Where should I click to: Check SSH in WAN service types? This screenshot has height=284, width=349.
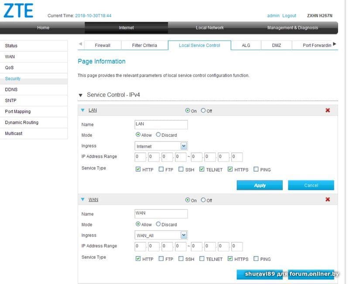(x=181, y=259)
